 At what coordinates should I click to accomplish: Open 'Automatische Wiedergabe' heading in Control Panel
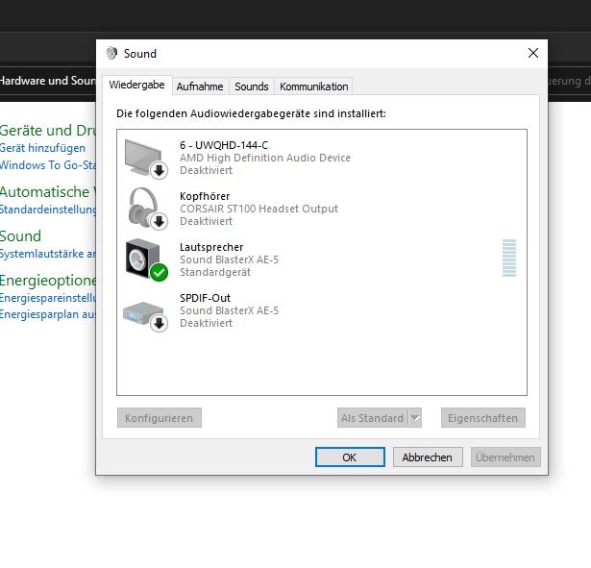[48, 192]
